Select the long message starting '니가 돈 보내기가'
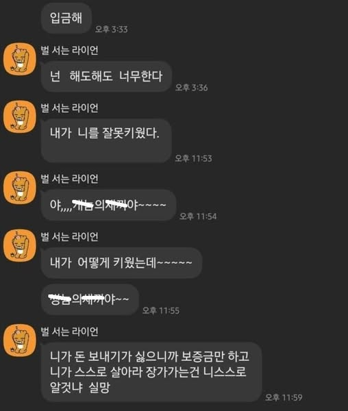Screen dimensions: 348x411 coord(151,372)
